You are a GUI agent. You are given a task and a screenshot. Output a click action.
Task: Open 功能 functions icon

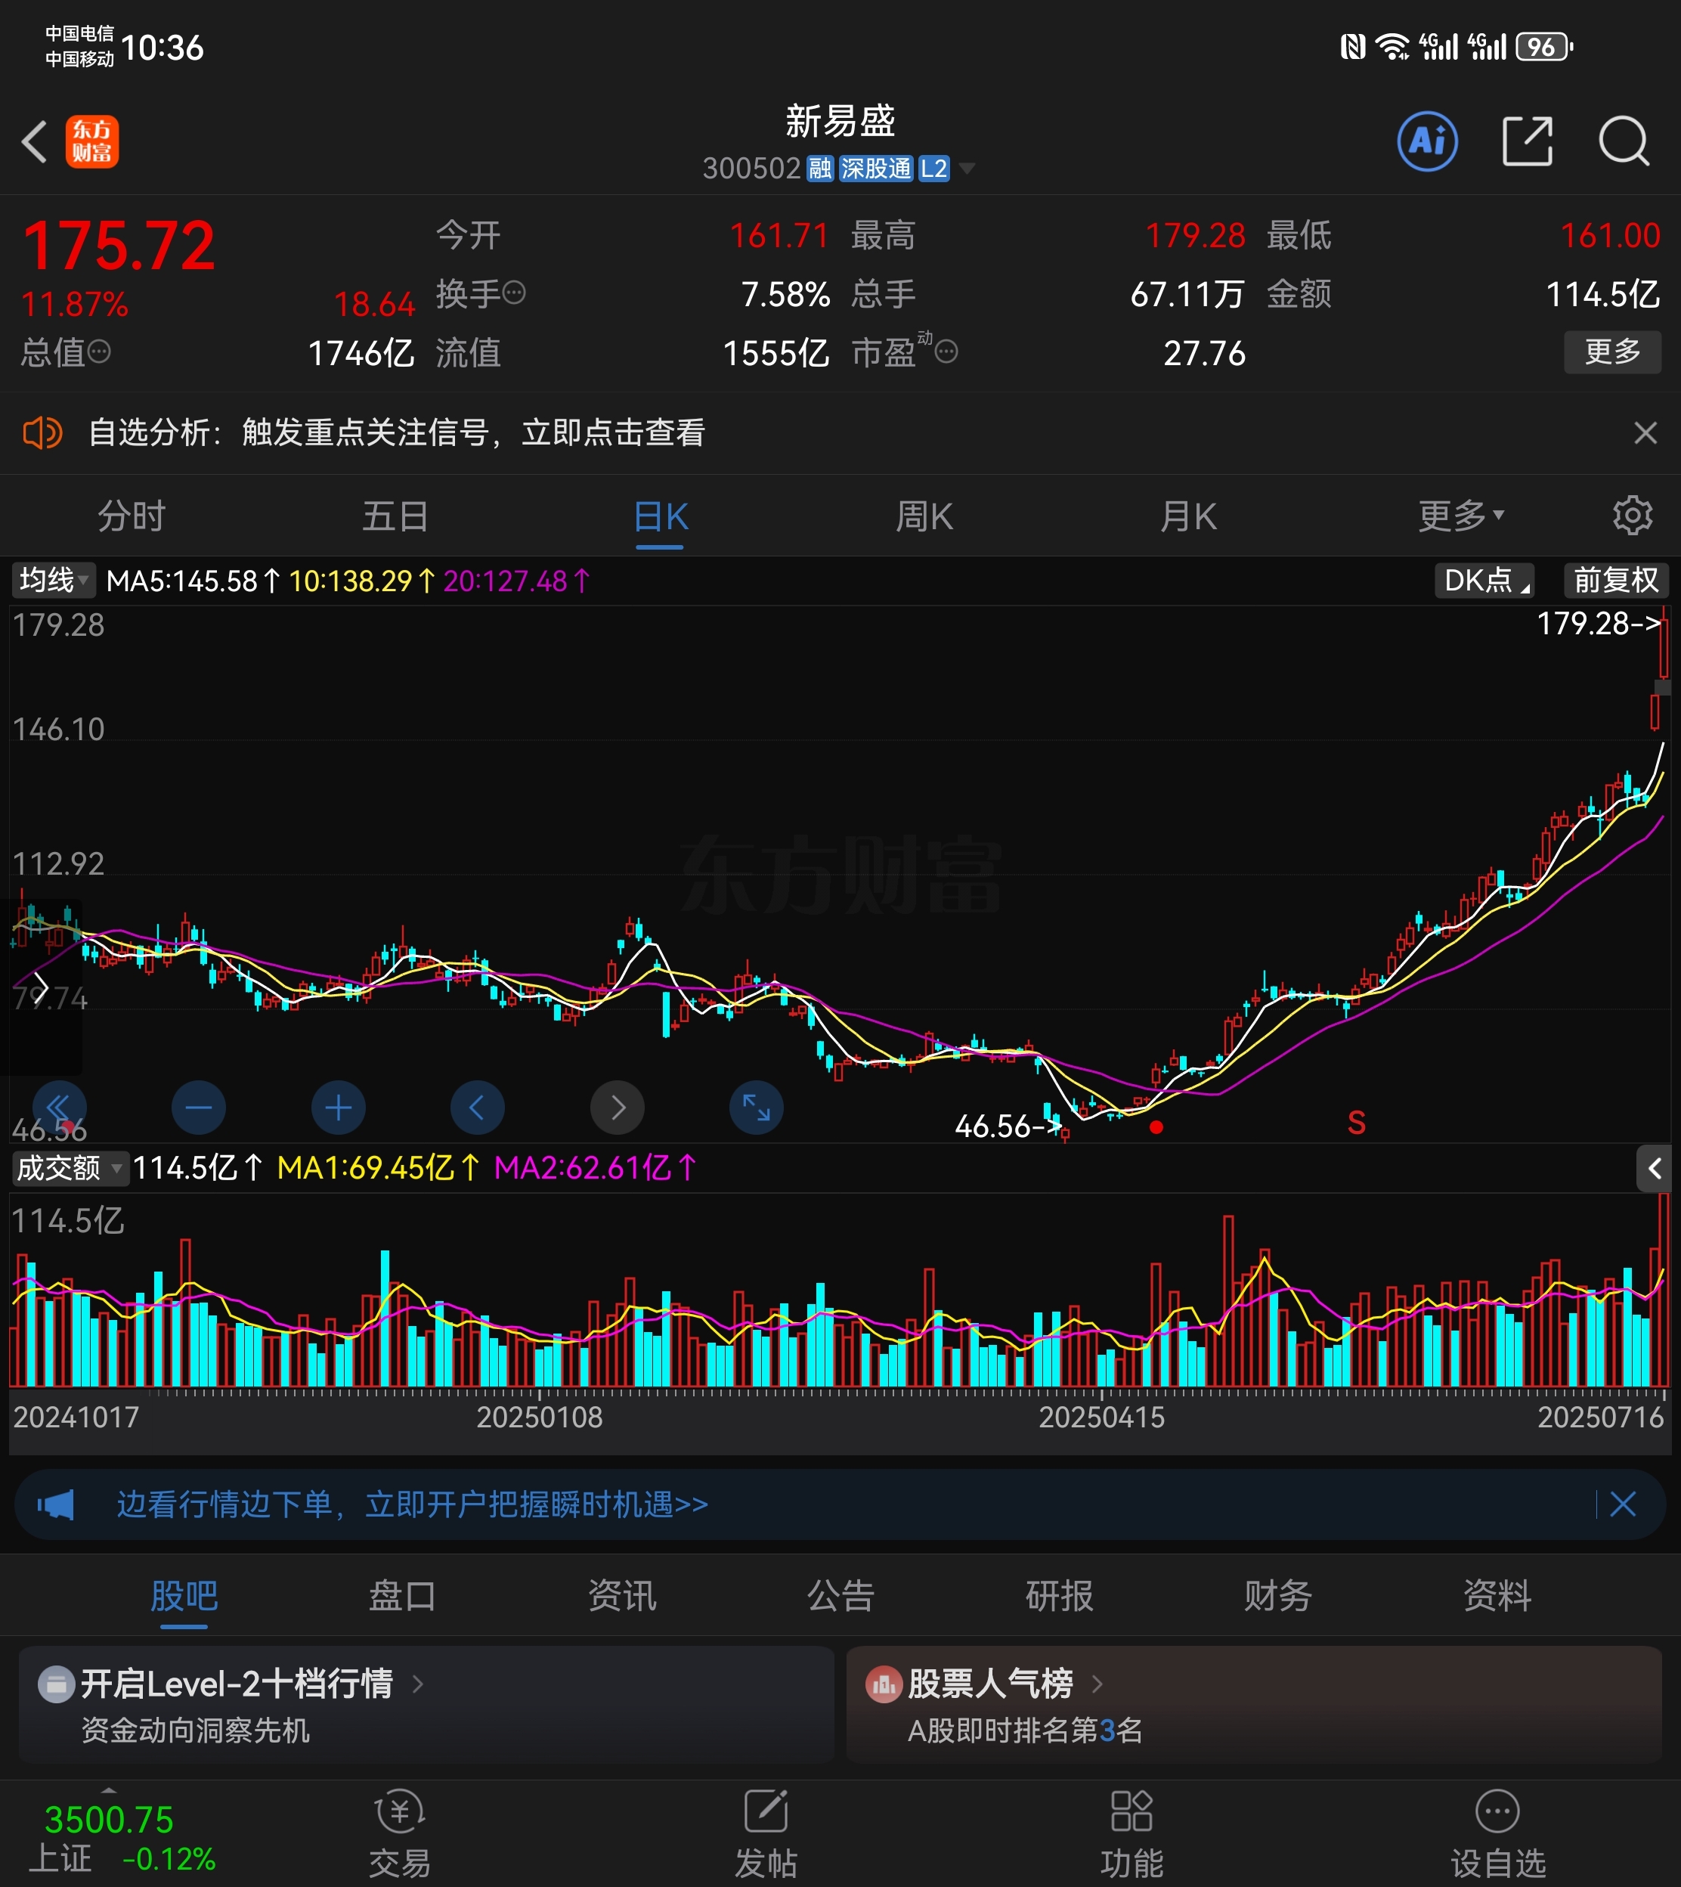1132,1834
